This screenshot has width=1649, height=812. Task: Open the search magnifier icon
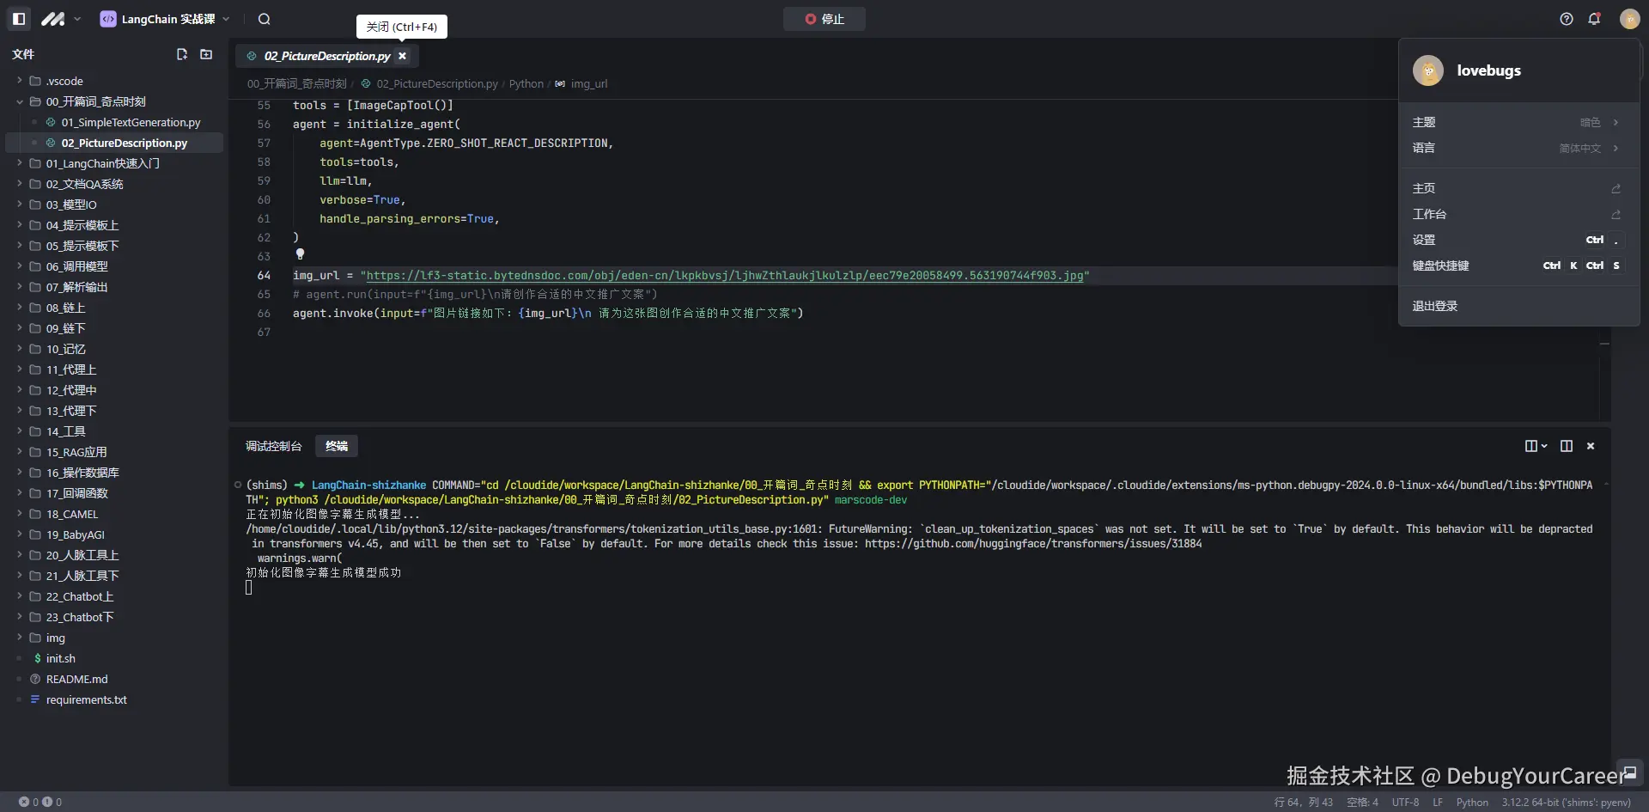pyautogui.click(x=265, y=19)
